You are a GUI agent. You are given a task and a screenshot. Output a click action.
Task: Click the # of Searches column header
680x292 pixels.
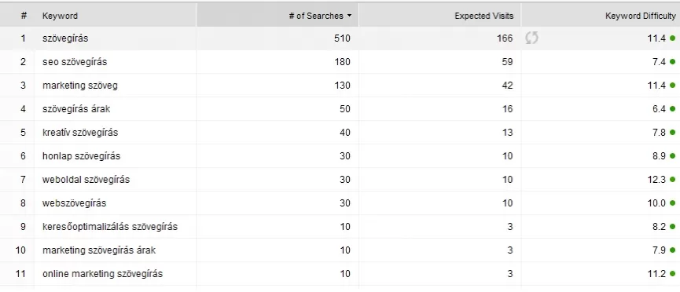click(x=316, y=16)
